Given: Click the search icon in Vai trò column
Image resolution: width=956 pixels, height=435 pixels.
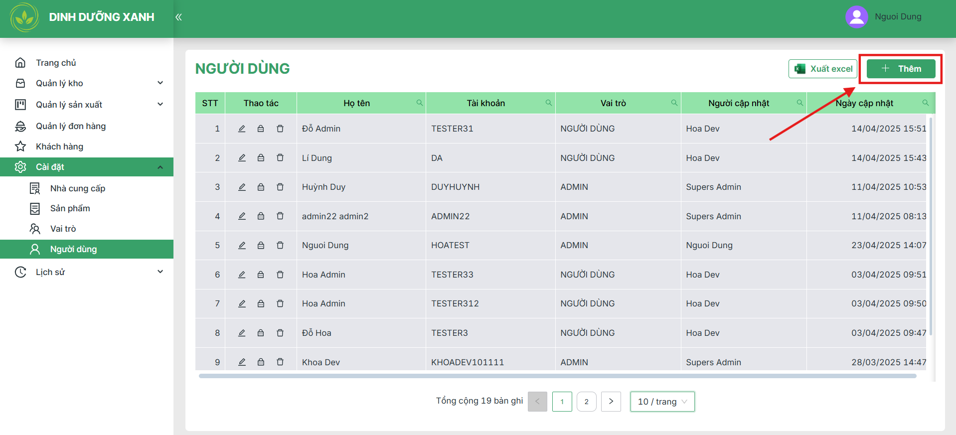Looking at the screenshot, I should click(x=674, y=103).
